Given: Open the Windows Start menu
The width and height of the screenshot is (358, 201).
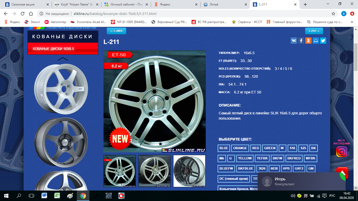Looking at the screenshot, I should [6, 196].
